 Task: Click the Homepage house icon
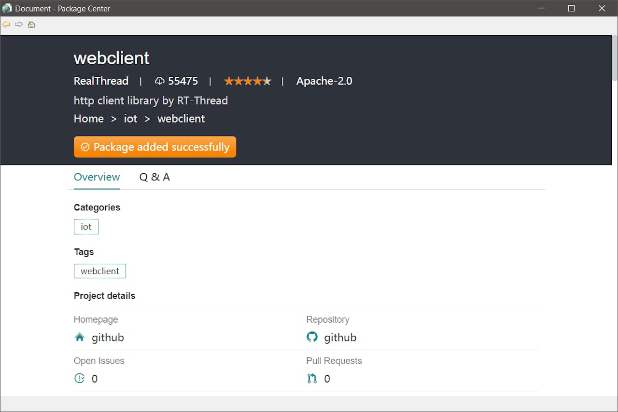[80, 337]
